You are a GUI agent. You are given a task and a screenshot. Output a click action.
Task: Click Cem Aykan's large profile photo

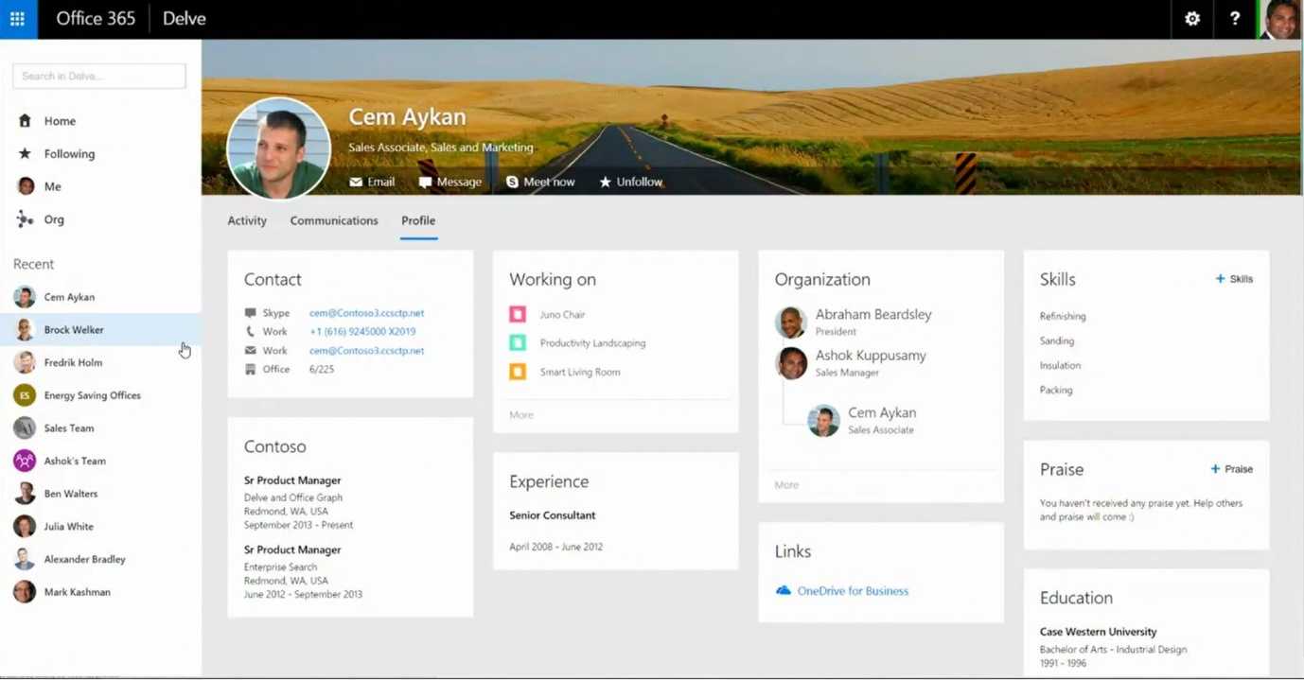tap(278, 148)
